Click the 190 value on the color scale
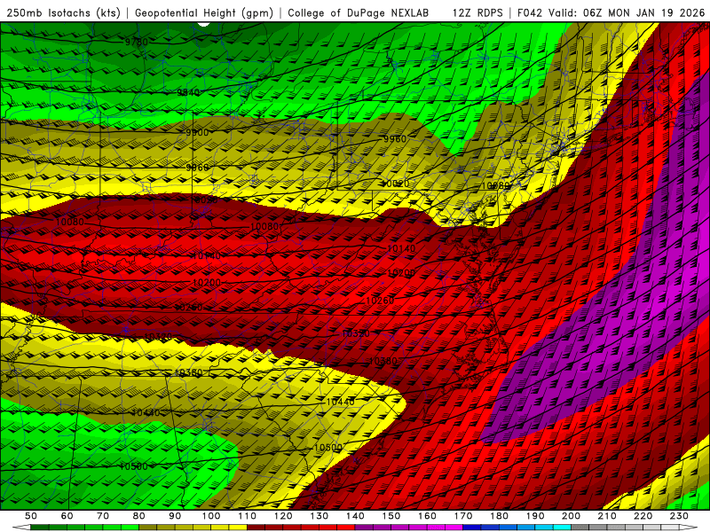 535,516
